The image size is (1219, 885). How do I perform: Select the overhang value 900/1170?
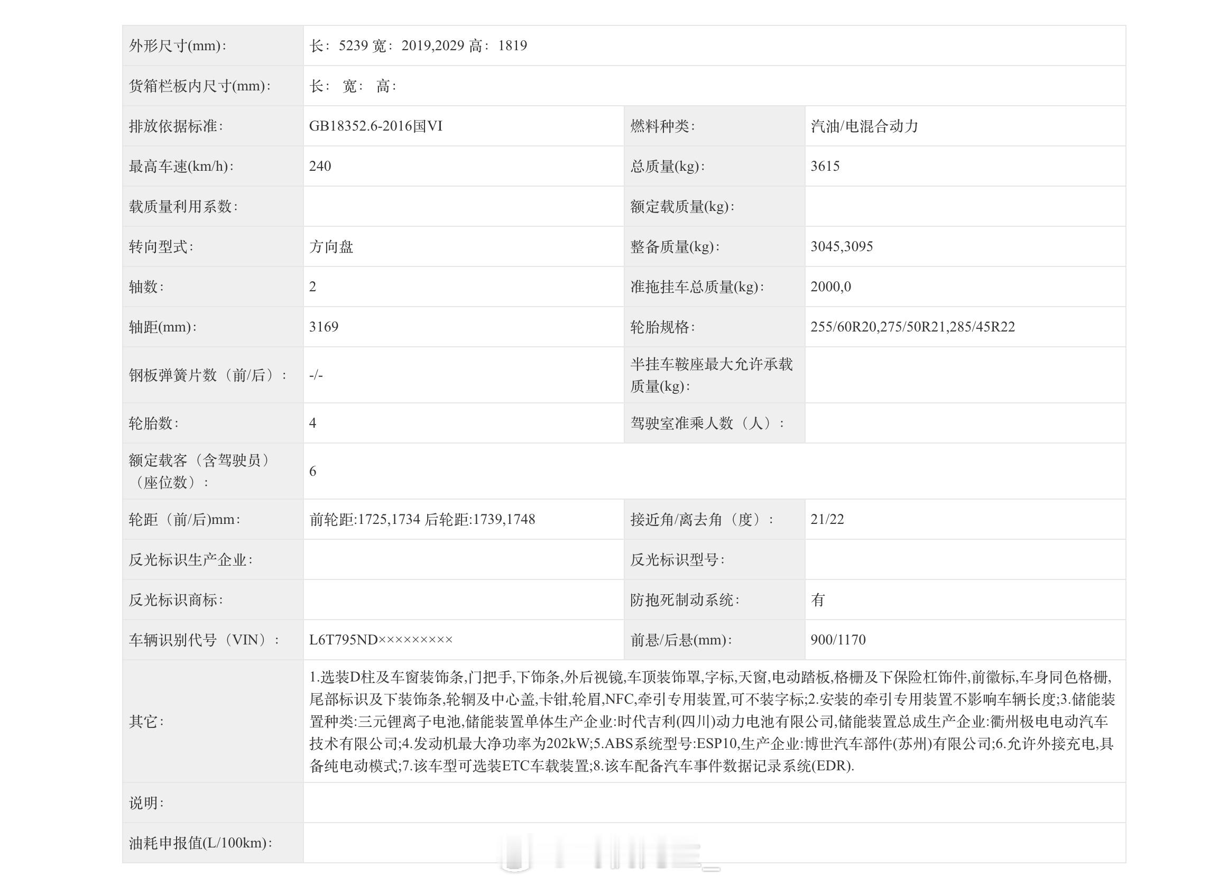click(x=838, y=640)
